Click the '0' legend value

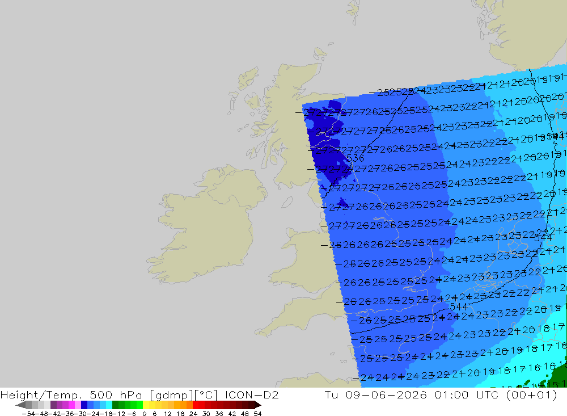tap(144, 414)
